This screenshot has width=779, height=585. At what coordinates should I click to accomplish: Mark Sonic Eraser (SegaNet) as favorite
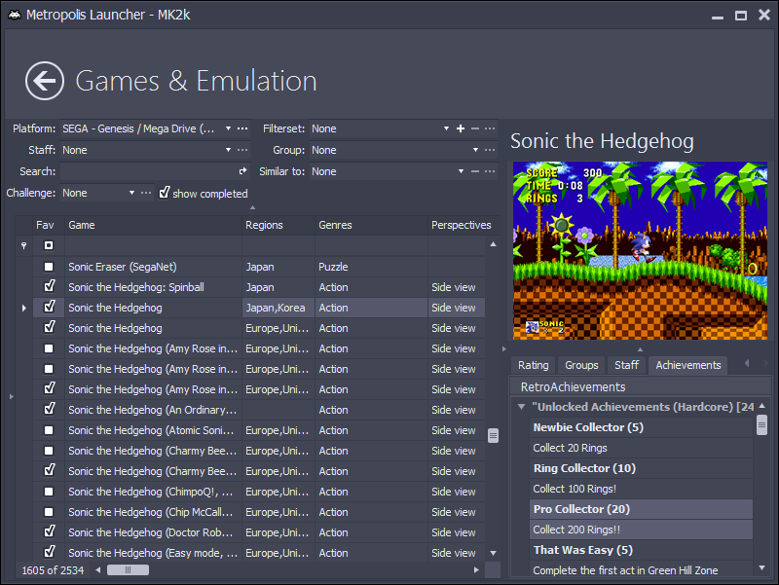(48, 267)
